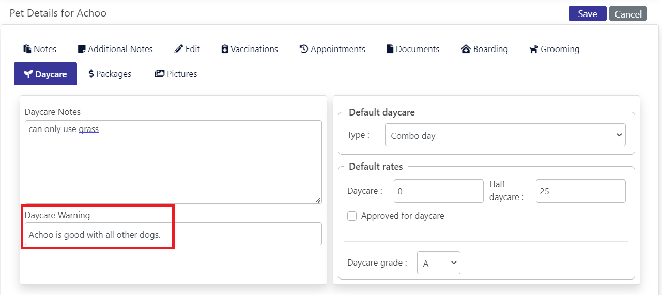662x295 pixels.
Task: Click the Notes tab copy icon
Action: (27, 49)
